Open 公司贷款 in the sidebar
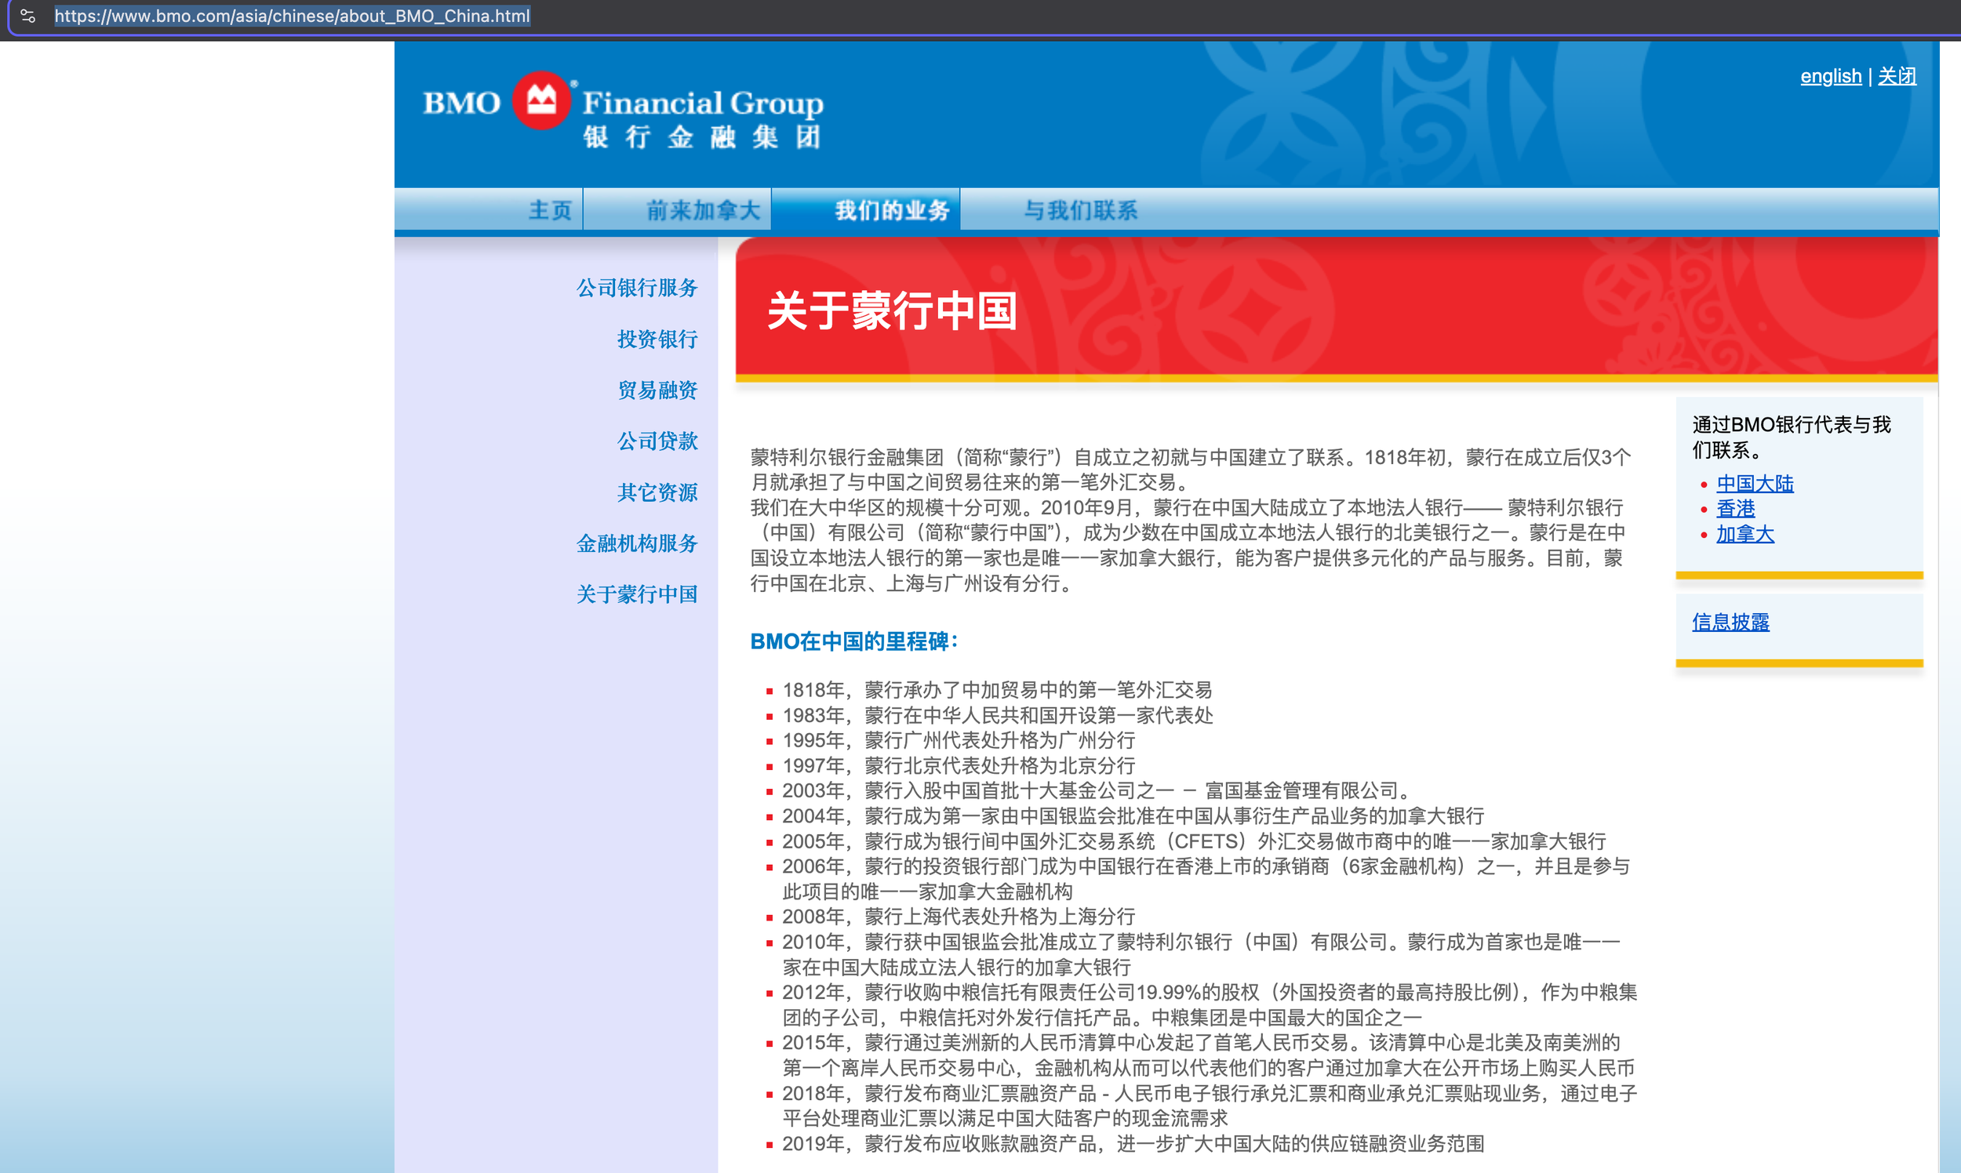The width and height of the screenshot is (1961, 1173). pyautogui.click(x=657, y=441)
